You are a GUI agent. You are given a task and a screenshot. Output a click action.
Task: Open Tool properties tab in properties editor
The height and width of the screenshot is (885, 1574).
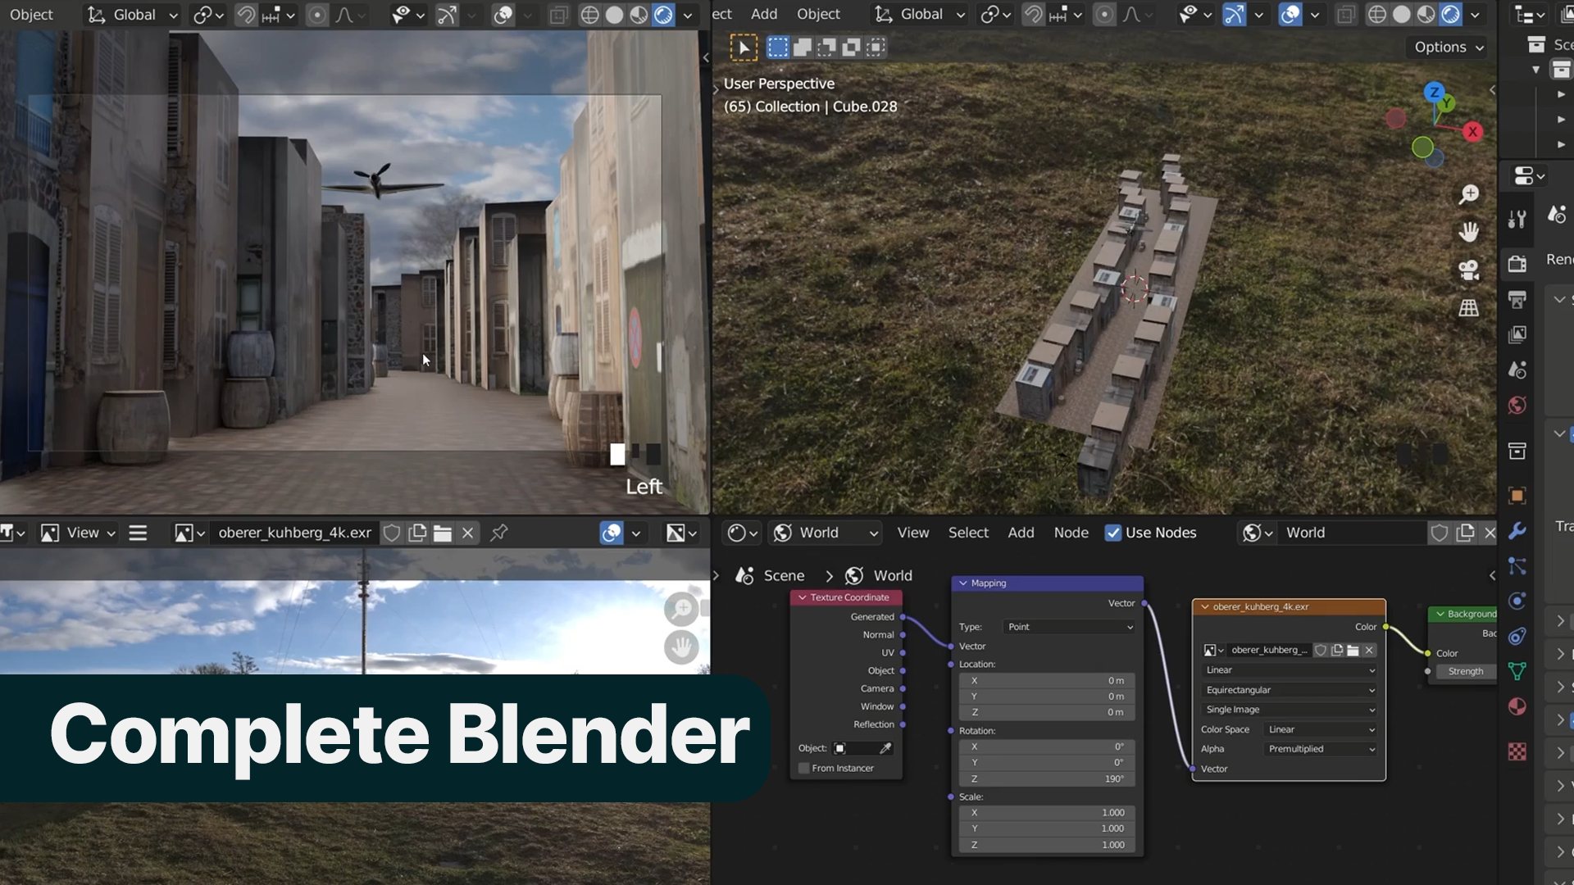point(1517,219)
